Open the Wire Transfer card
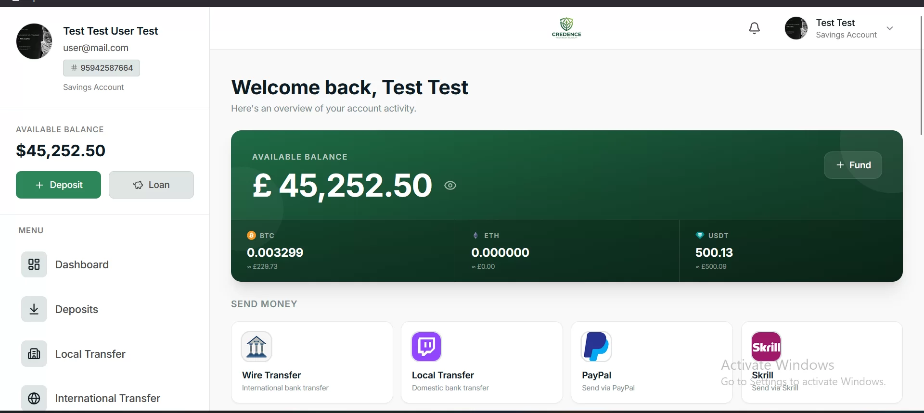The image size is (924, 413). [312, 362]
